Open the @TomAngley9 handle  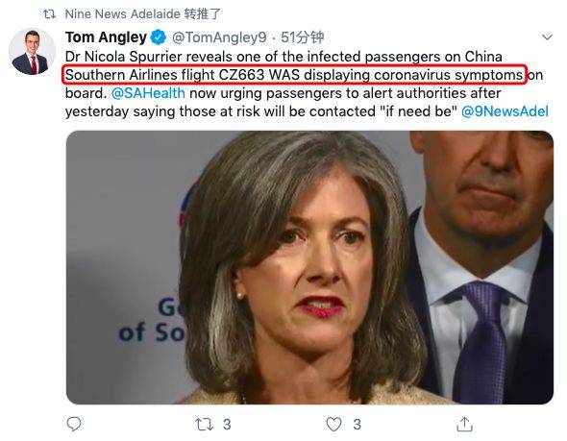[219, 37]
